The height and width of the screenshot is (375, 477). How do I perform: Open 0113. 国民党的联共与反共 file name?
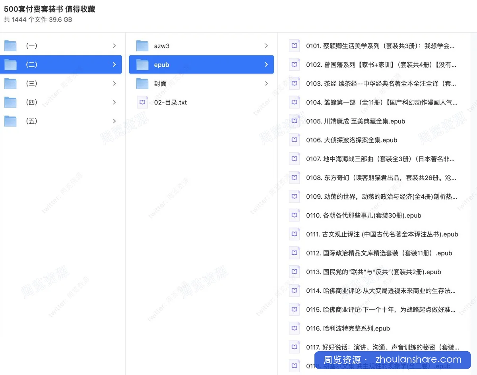coord(374,272)
